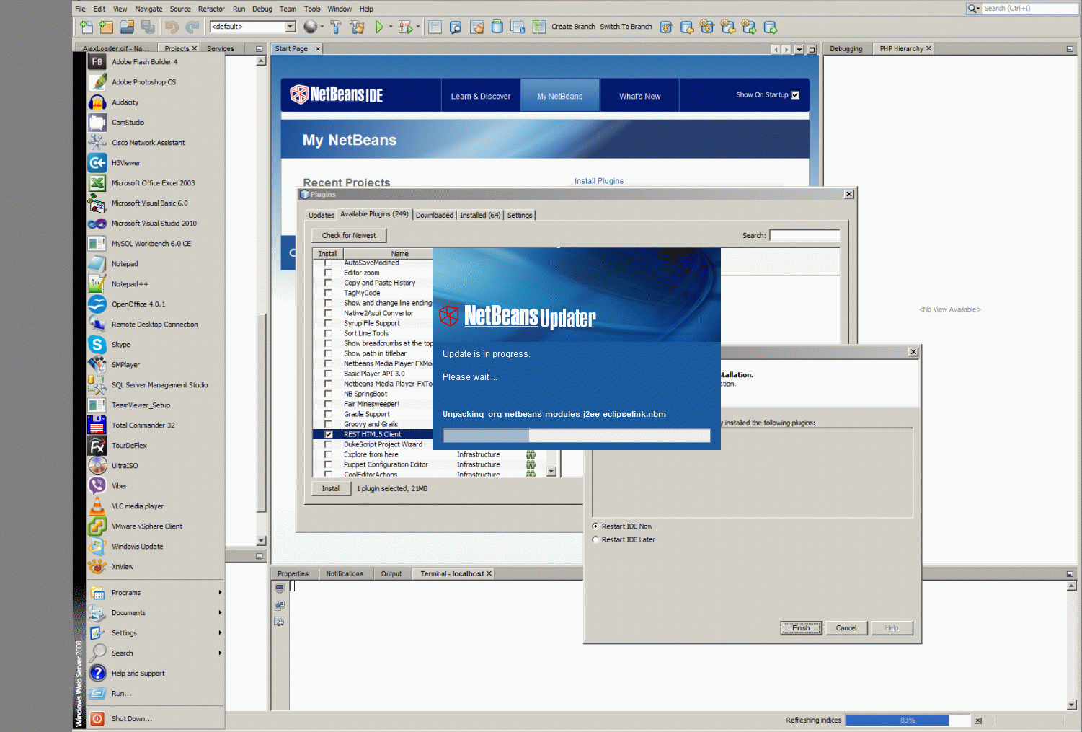Expand the Start menu Settings submenu
The image size is (1082, 732).
[155, 633]
